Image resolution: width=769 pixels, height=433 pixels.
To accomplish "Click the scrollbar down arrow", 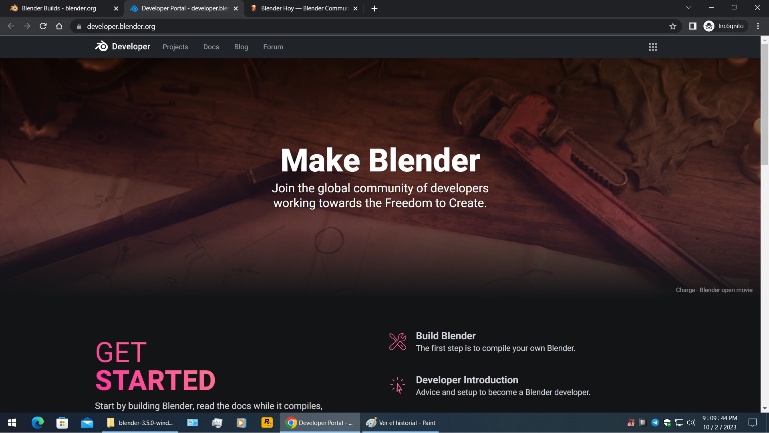I will point(765,409).
